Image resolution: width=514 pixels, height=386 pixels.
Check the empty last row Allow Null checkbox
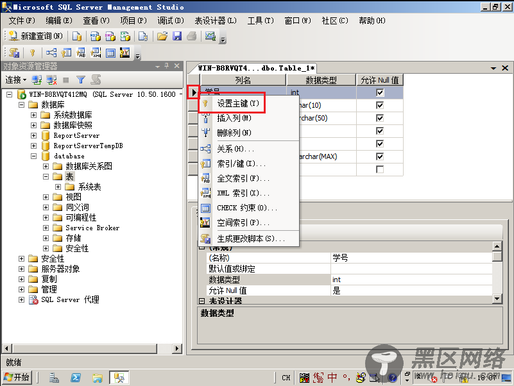[380, 169]
